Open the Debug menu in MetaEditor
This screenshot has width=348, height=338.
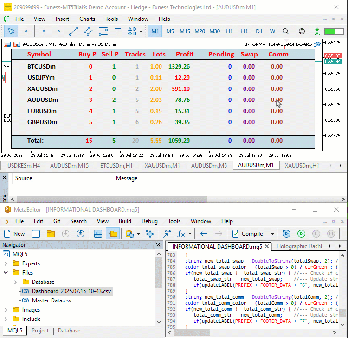click(x=149, y=221)
